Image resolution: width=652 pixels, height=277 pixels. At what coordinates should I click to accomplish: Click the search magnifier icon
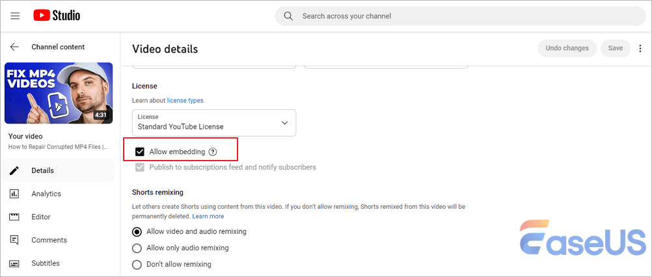click(x=288, y=16)
